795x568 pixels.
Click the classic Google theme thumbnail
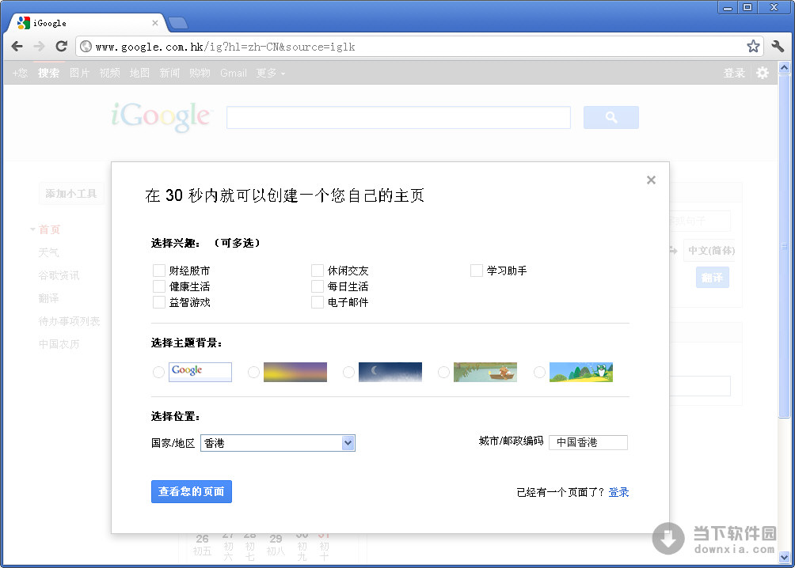tap(200, 372)
